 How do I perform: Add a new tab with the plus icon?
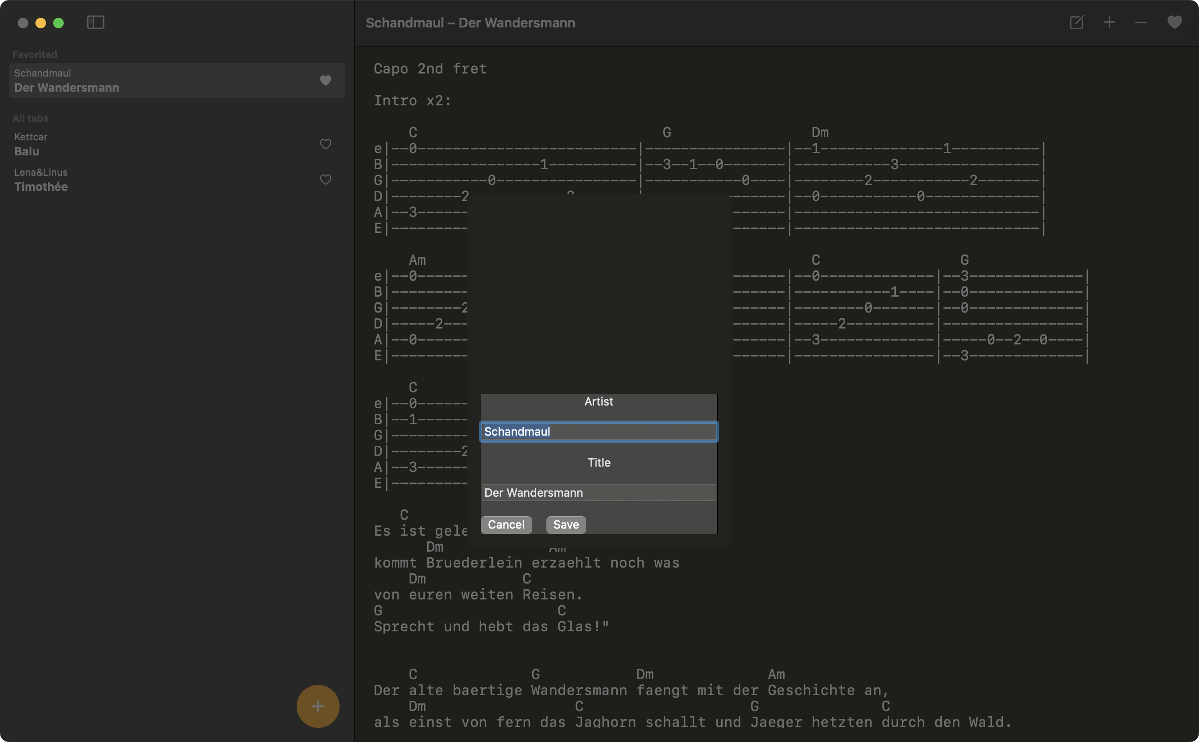1108,23
